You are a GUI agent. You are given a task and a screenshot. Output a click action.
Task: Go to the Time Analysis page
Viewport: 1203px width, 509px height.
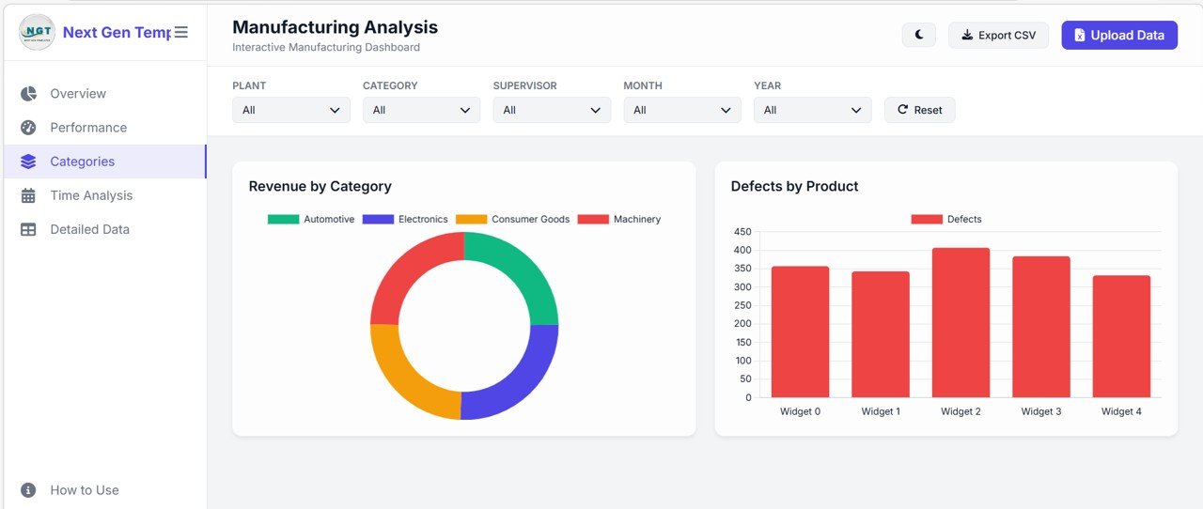click(91, 195)
